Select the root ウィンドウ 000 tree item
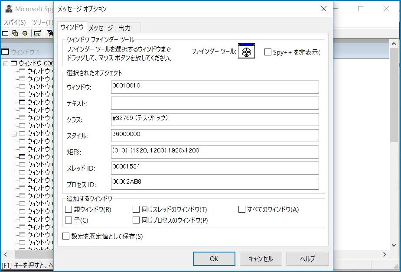 36,63
